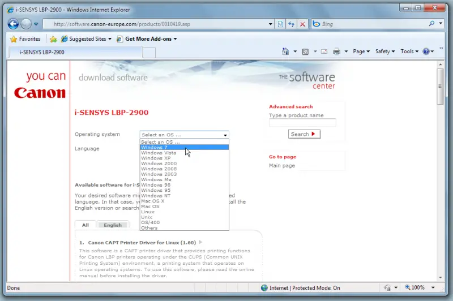Open the Page menu
The image size is (453, 301).
click(x=361, y=51)
